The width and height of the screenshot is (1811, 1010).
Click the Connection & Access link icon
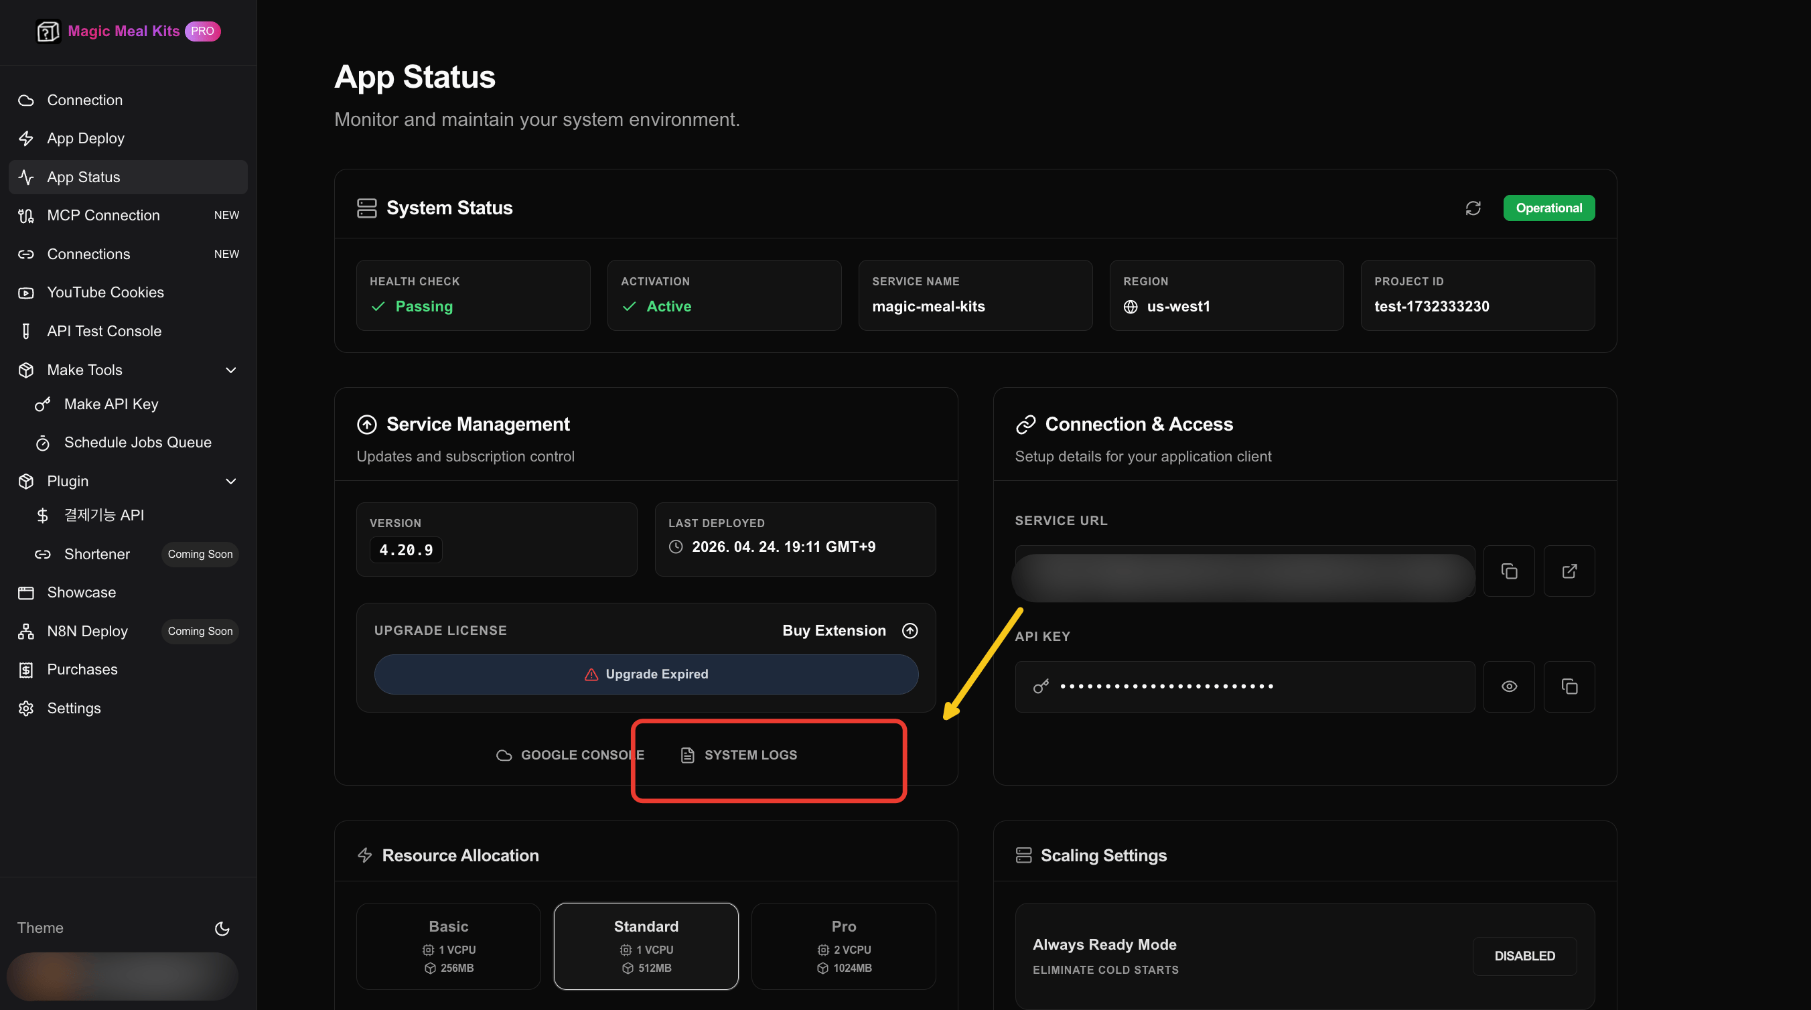[x=1025, y=425]
